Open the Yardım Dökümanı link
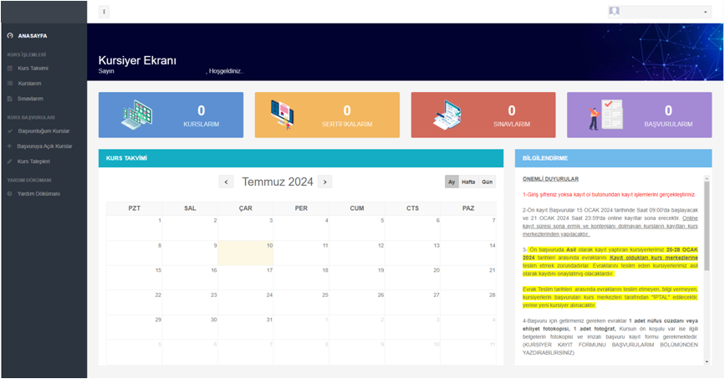This screenshot has height=379, width=725. pos(38,194)
